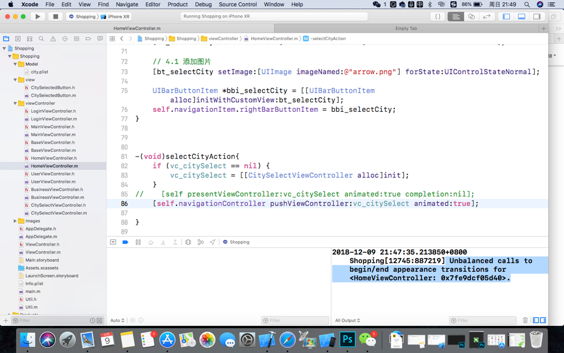
Task: Collapse the Model folder
Action: click(x=15, y=64)
